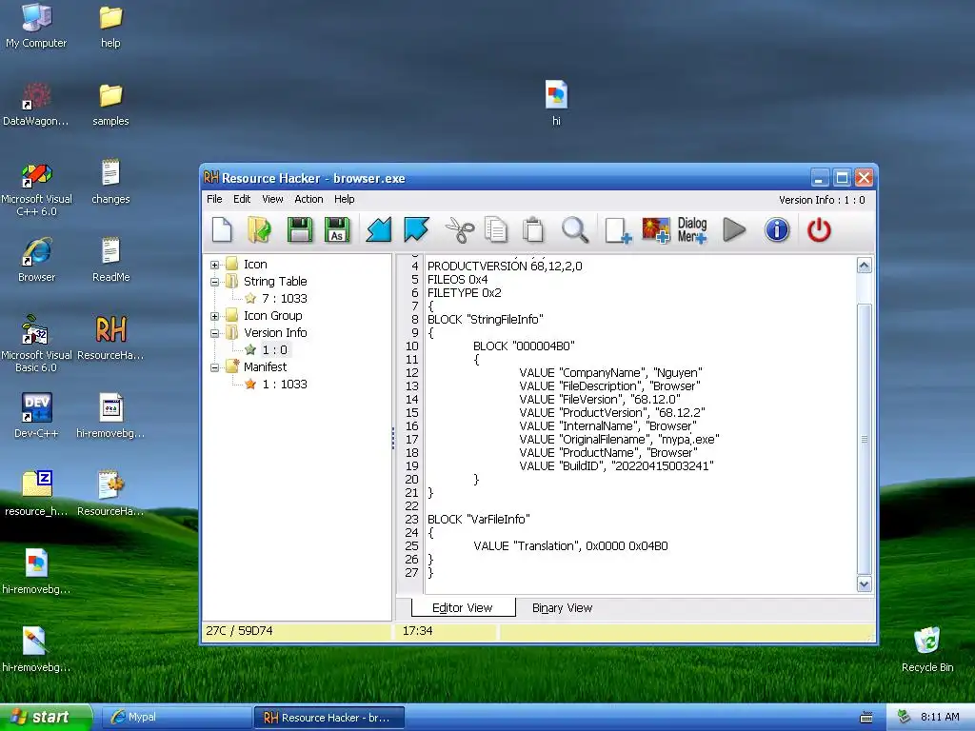Open My Computer desktop icon
Screen dimensions: 975x731
pos(36,25)
